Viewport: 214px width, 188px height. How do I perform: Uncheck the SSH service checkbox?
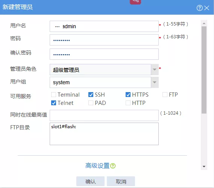pyautogui.click(x=91, y=94)
